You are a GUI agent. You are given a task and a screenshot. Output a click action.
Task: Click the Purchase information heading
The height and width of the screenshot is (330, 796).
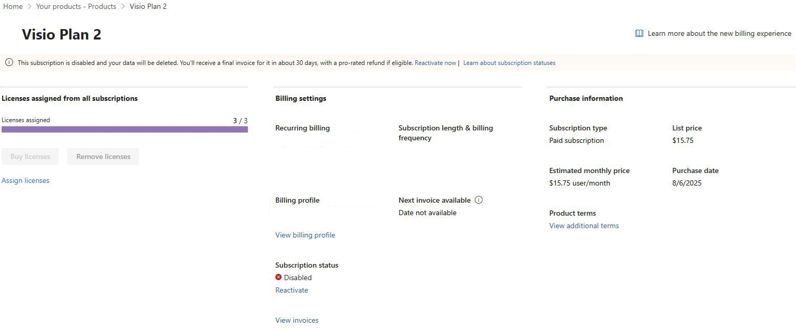[x=586, y=99]
